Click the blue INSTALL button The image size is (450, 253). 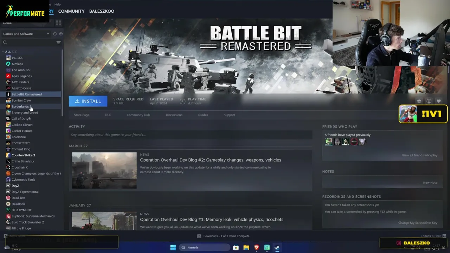pos(88,101)
